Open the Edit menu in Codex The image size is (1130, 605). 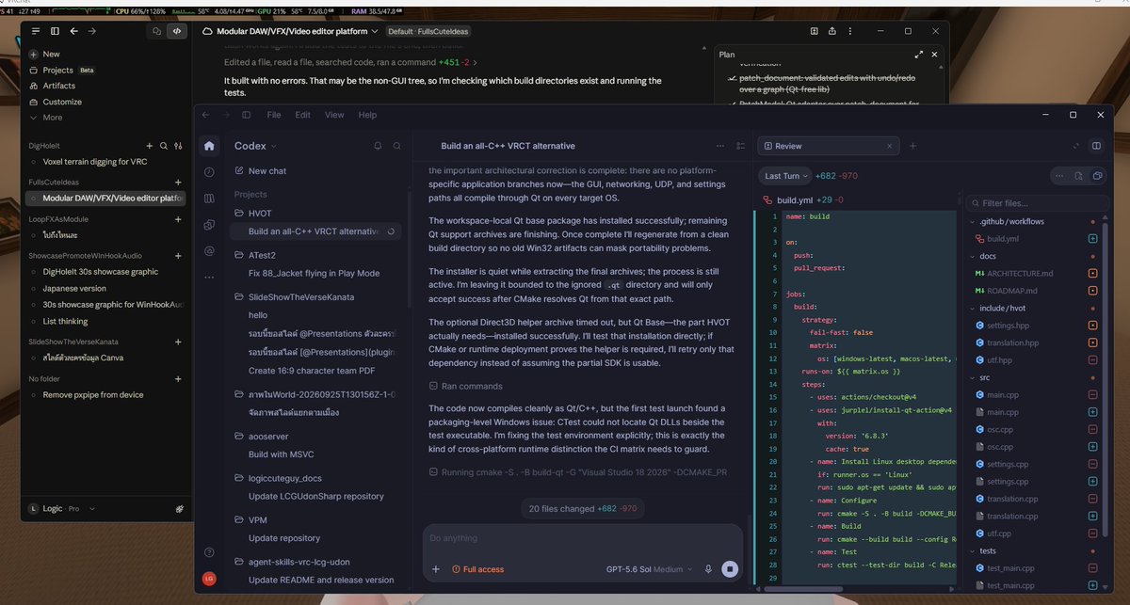pyautogui.click(x=302, y=115)
